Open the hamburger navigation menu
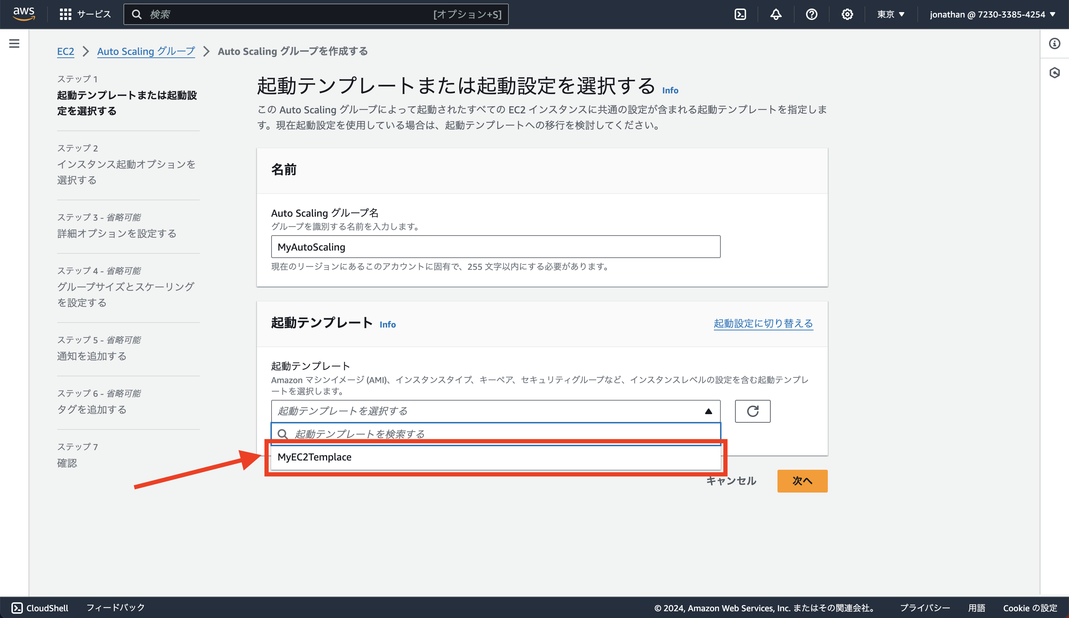 click(14, 43)
